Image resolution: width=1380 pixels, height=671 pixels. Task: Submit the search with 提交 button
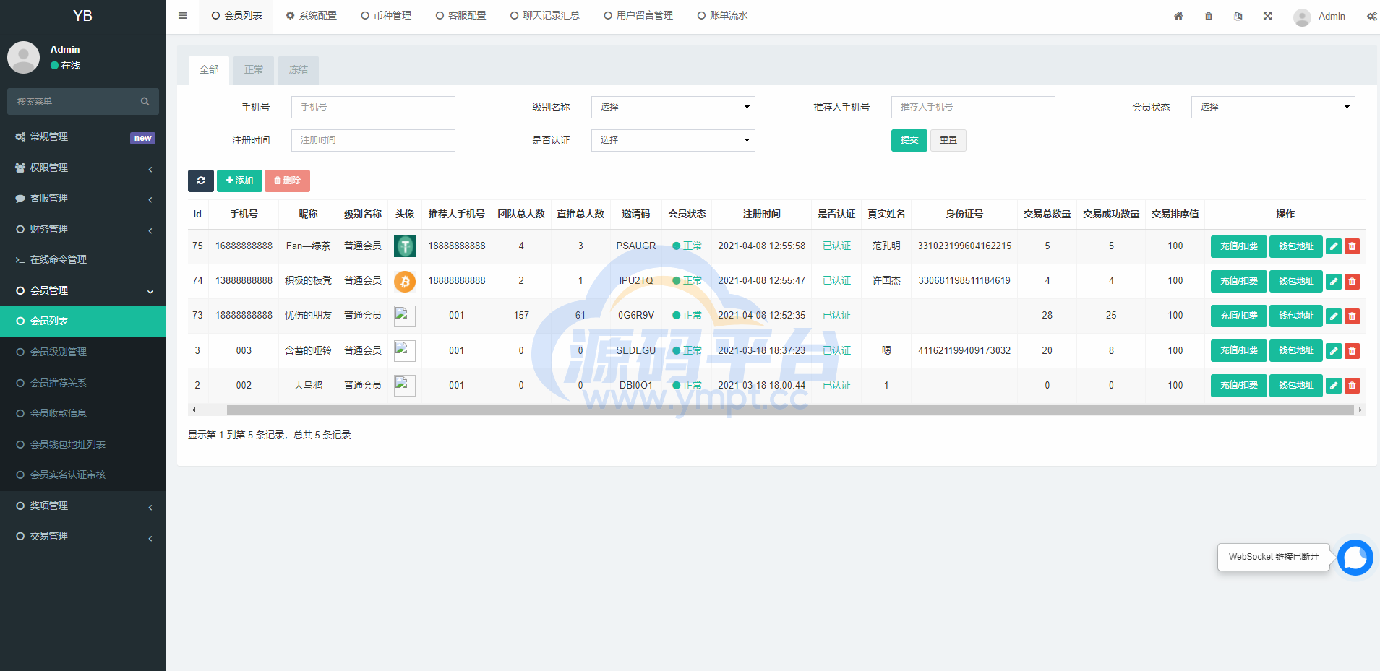tap(909, 140)
